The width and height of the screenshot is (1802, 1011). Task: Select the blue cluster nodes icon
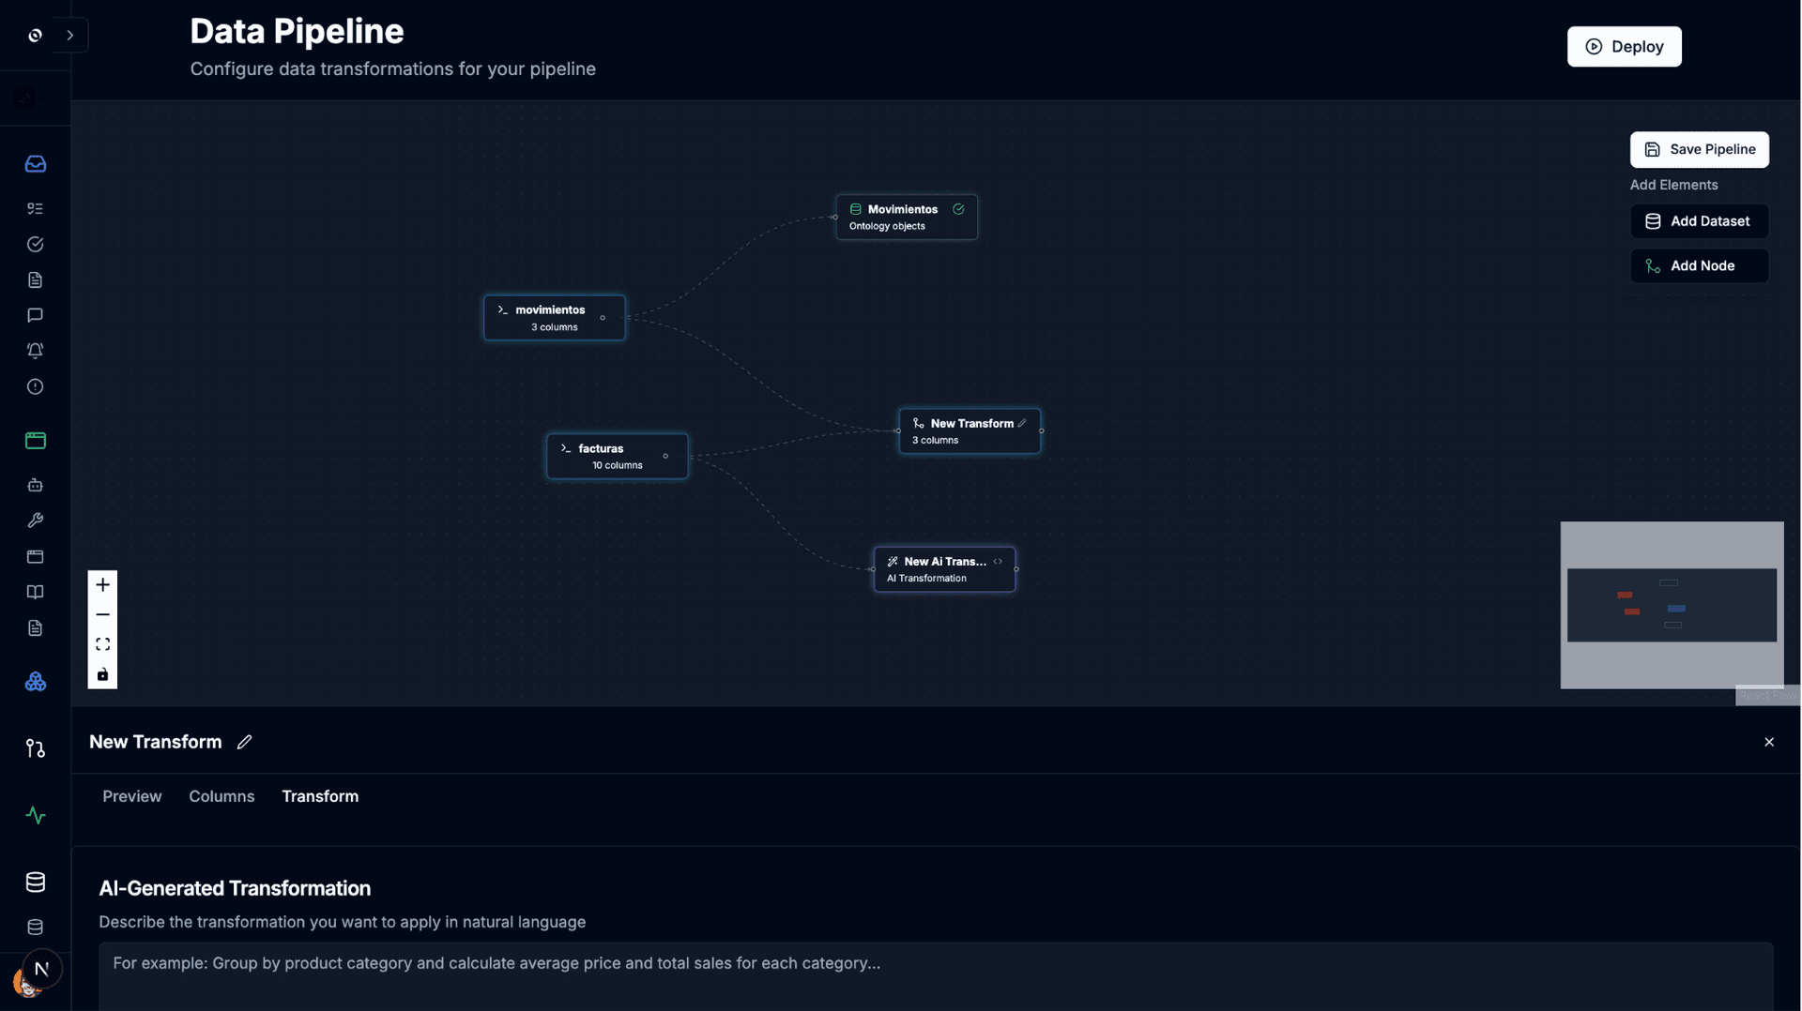coord(35,682)
